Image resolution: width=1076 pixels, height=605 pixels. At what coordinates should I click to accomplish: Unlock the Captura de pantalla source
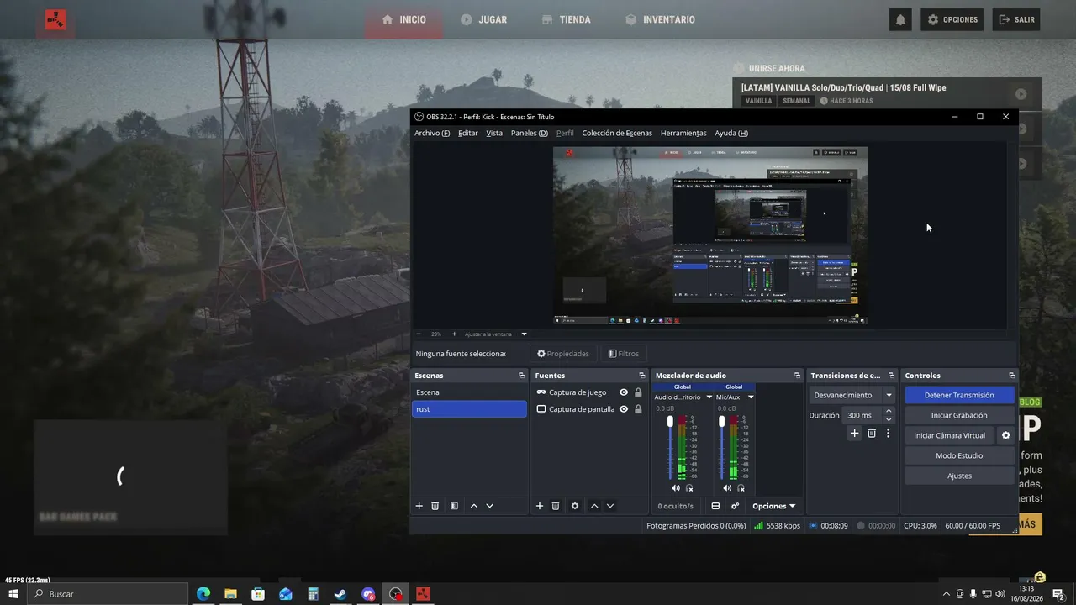click(x=638, y=409)
